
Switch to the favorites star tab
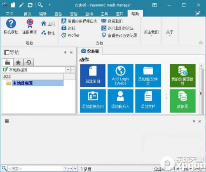click(18, 63)
